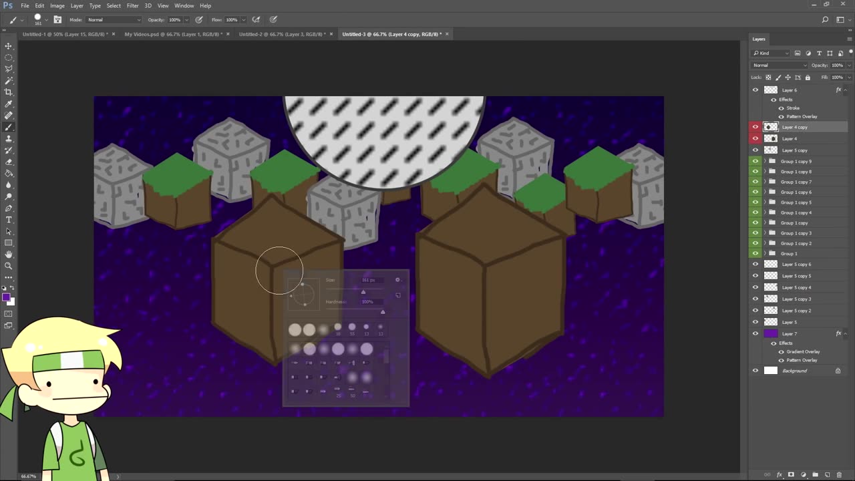Select the Paint Bucket tool
The height and width of the screenshot is (481, 855).
click(9, 173)
